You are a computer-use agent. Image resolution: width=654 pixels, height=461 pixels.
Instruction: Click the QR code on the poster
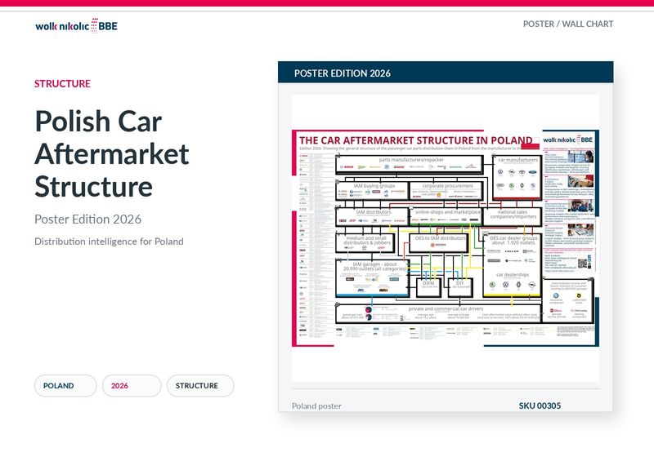(583, 264)
